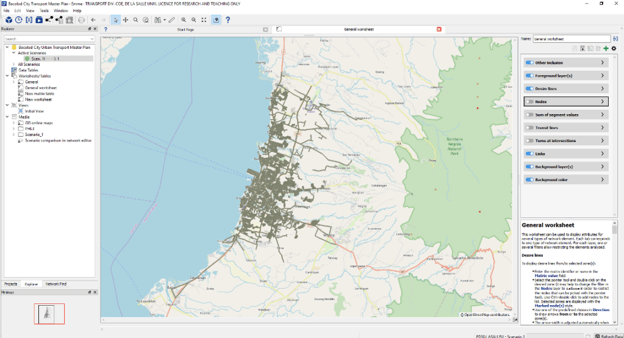Enable the Transit lines layer switch
This screenshot has height=338, width=624.
[x=529, y=128]
